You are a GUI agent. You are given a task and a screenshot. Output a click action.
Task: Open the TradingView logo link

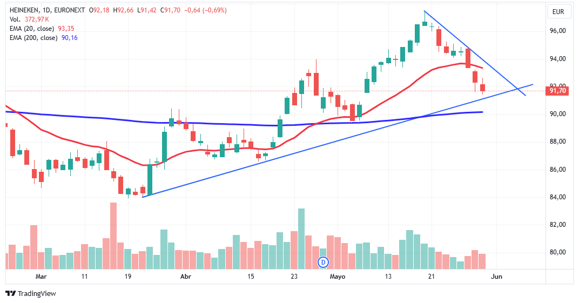coord(31,293)
